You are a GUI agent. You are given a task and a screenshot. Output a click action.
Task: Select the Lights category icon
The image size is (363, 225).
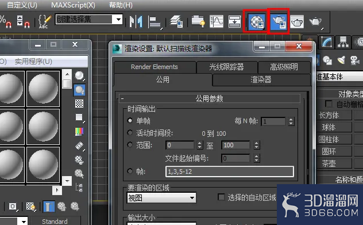pyautogui.click(x=341, y=60)
